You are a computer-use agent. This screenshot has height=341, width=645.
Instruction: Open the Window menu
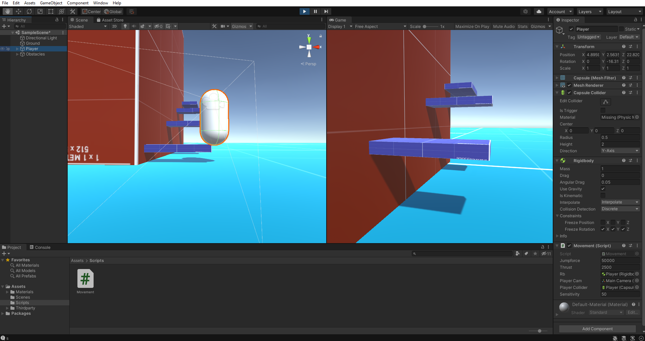tap(101, 3)
